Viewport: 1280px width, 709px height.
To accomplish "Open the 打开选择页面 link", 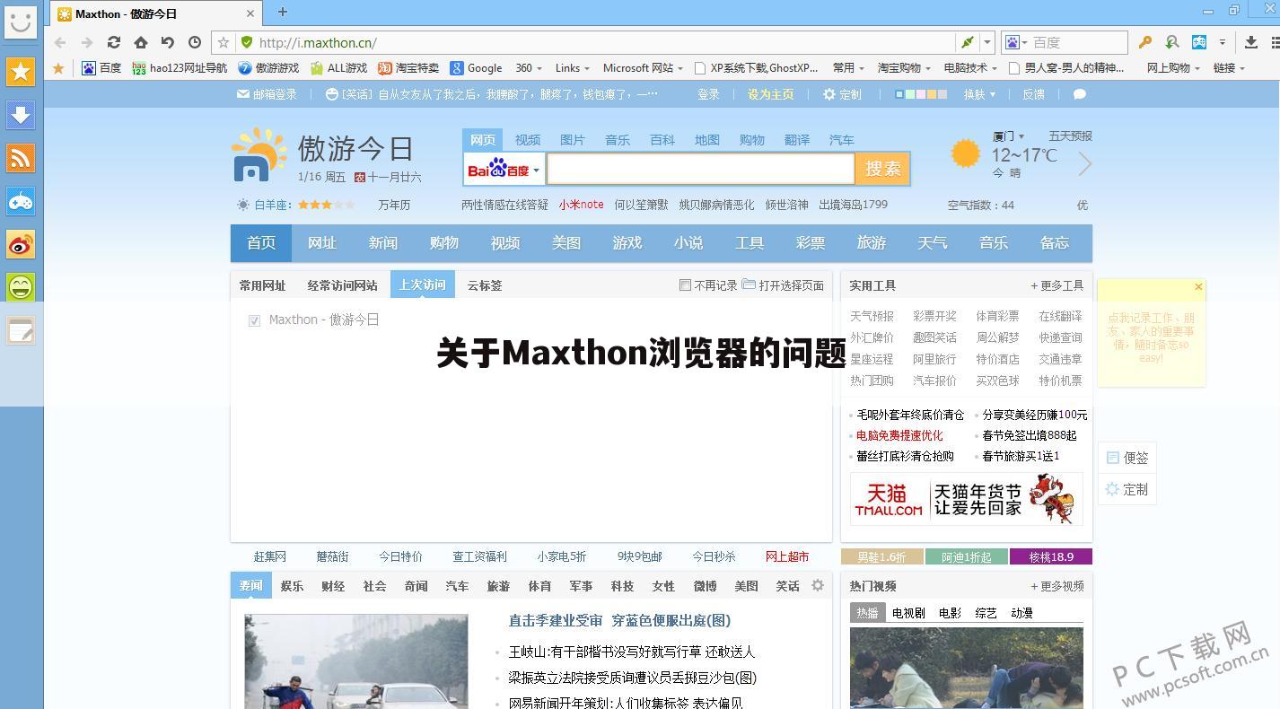I will tap(784, 285).
